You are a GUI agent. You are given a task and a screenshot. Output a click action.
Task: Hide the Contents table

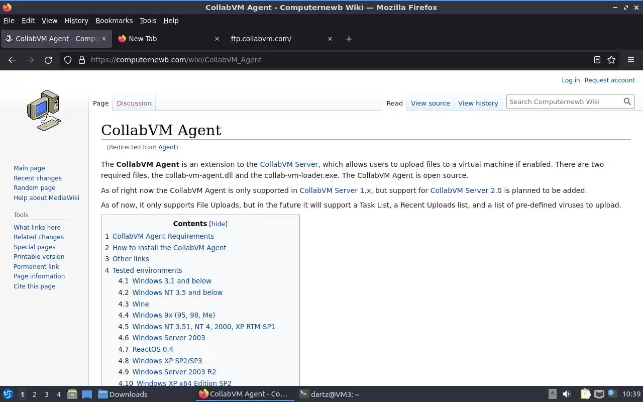tap(218, 224)
